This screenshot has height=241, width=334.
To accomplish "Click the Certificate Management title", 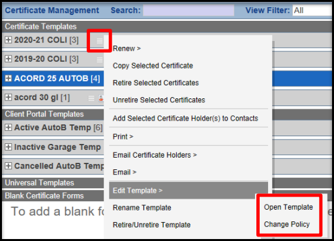I will (x=52, y=10).
